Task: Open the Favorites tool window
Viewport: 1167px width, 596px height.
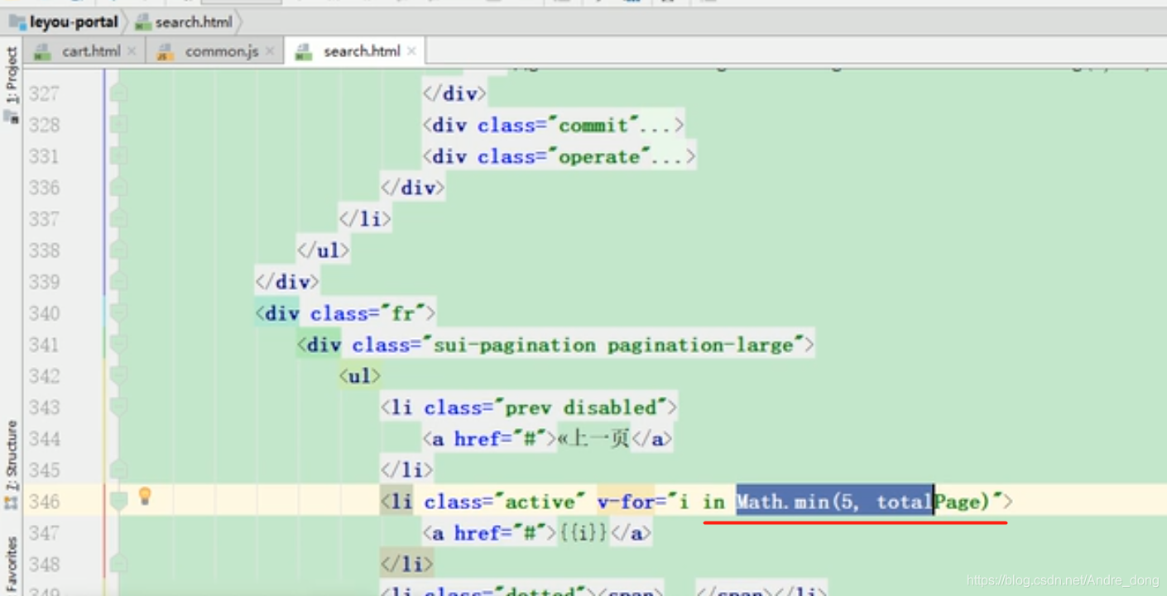Action: coord(12,565)
